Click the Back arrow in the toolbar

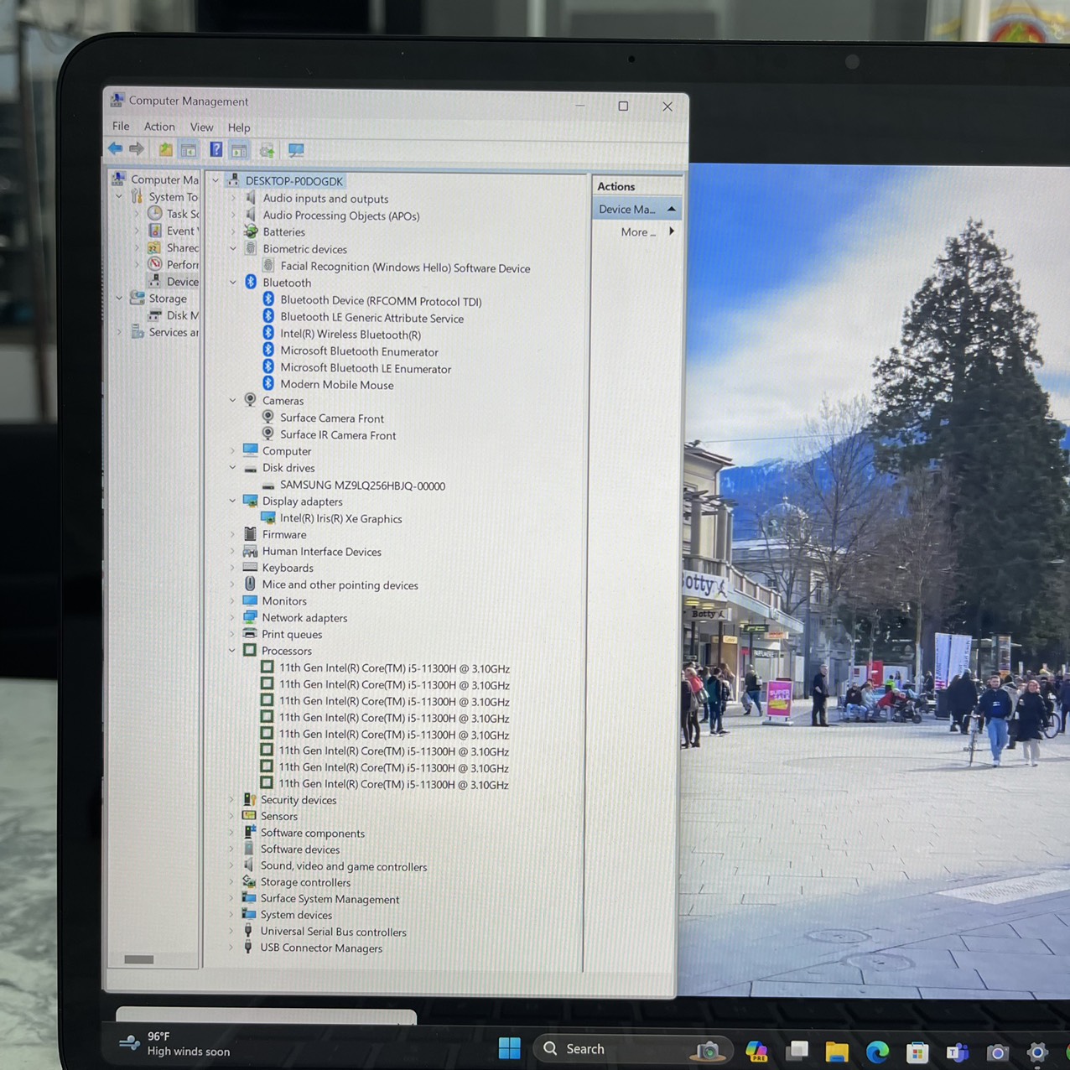click(x=116, y=149)
